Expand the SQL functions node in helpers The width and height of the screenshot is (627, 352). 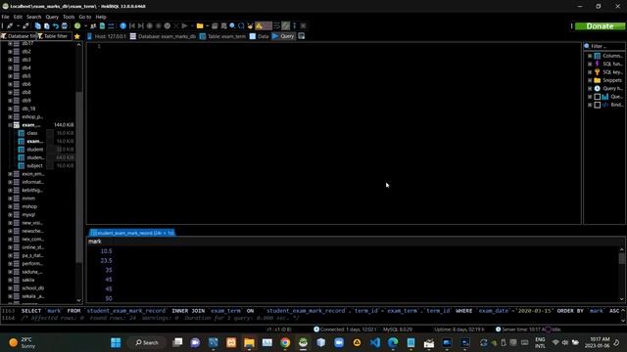[590, 64]
